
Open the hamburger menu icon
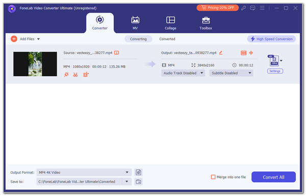click(x=262, y=8)
